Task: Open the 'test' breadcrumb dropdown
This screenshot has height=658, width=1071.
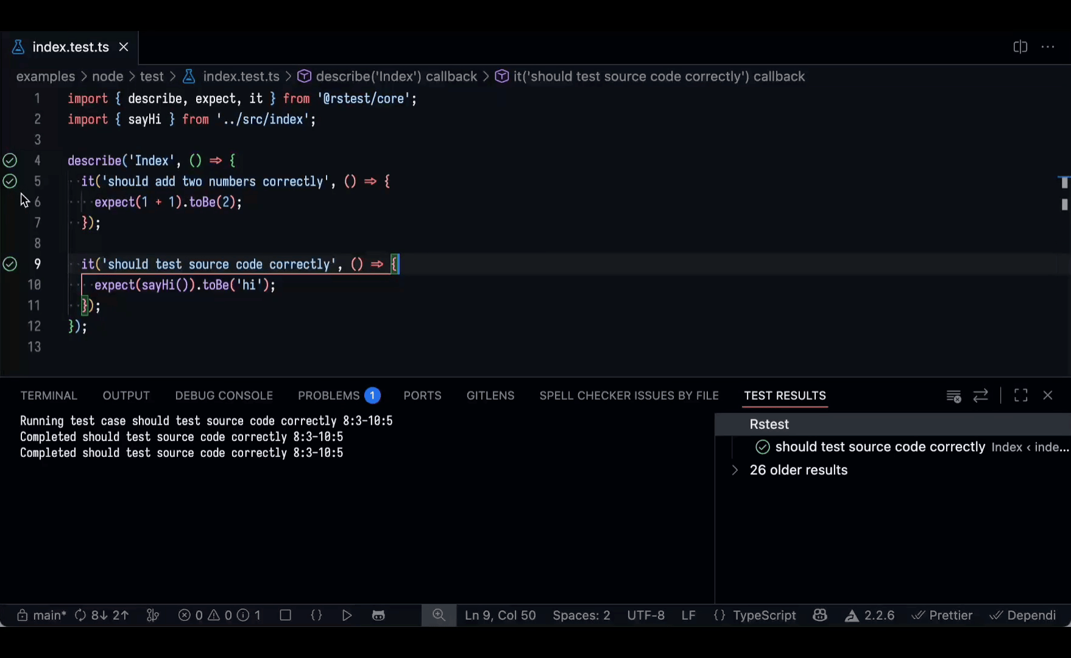Action: tap(150, 76)
